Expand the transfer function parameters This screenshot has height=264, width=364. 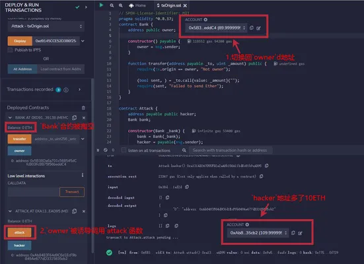(83, 139)
